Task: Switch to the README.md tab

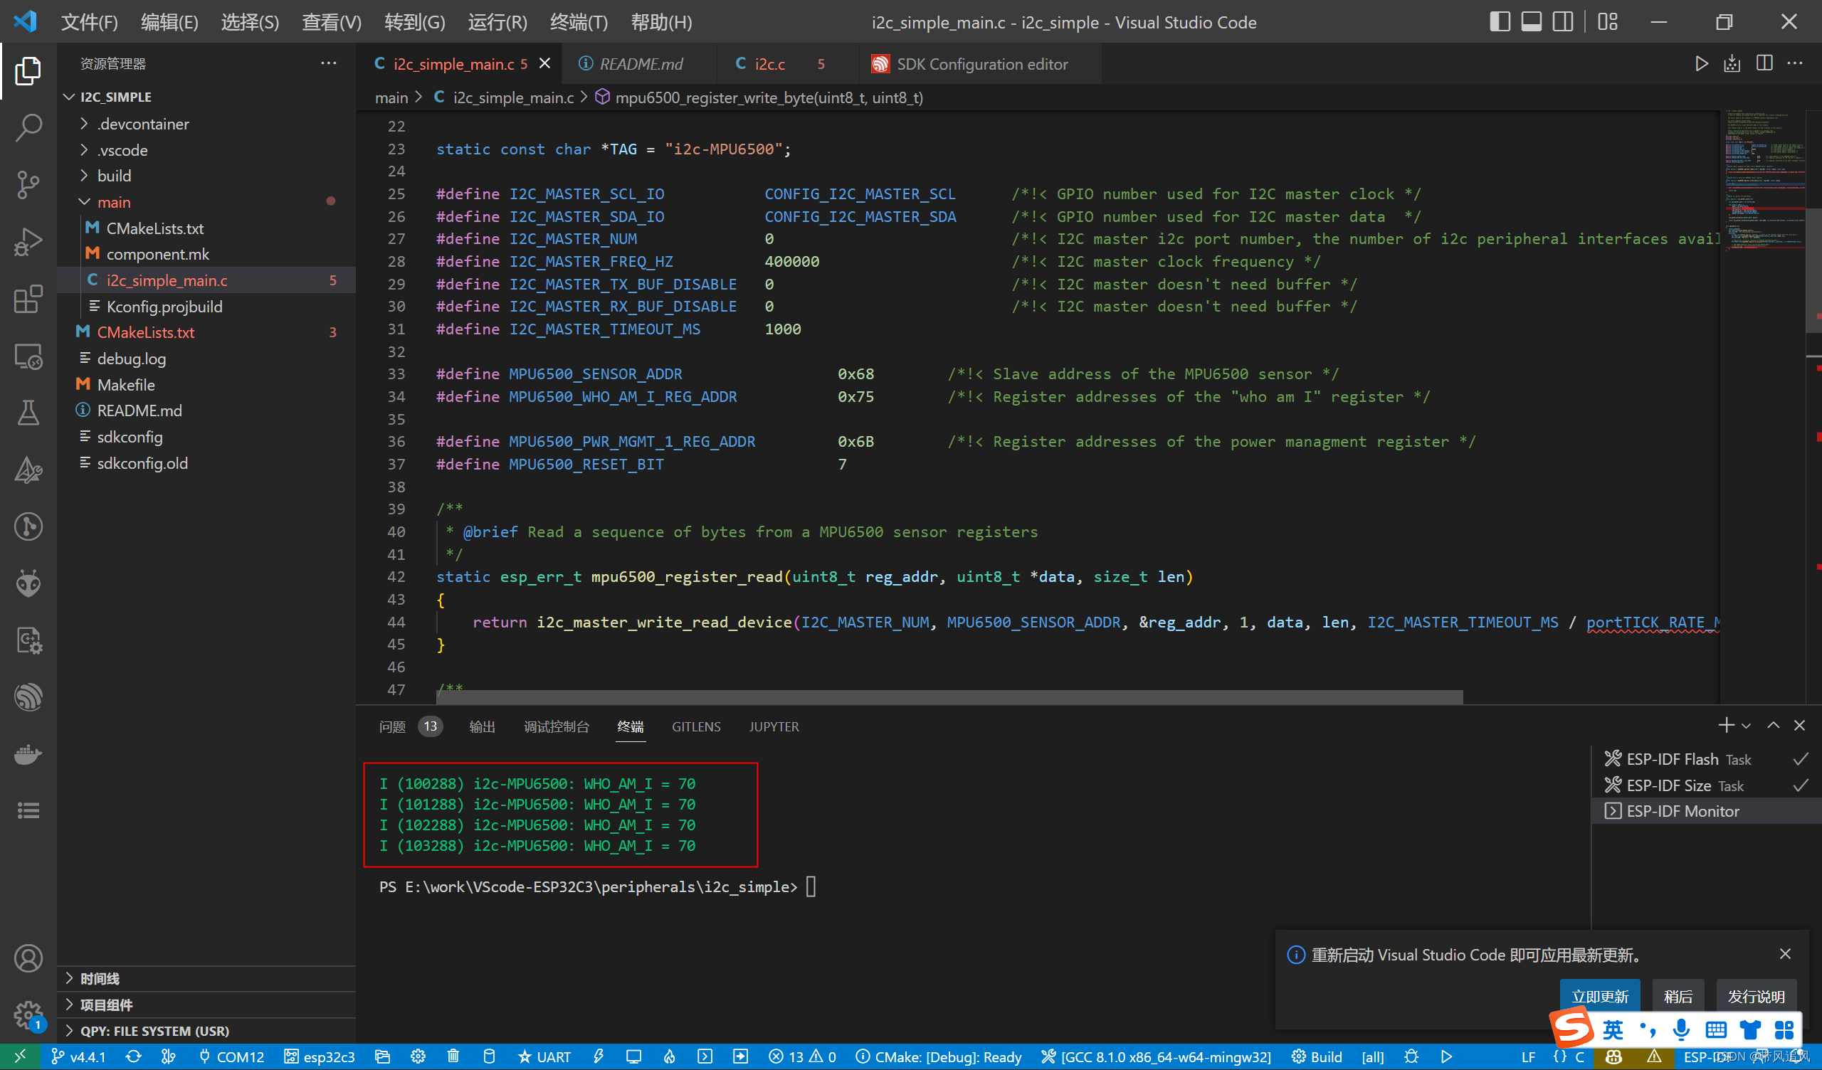Action: coord(640,63)
